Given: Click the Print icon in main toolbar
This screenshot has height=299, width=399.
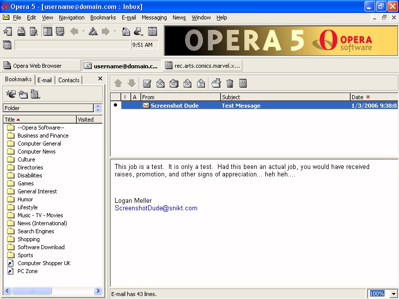Looking at the screenshot, I should pos(21,31).
